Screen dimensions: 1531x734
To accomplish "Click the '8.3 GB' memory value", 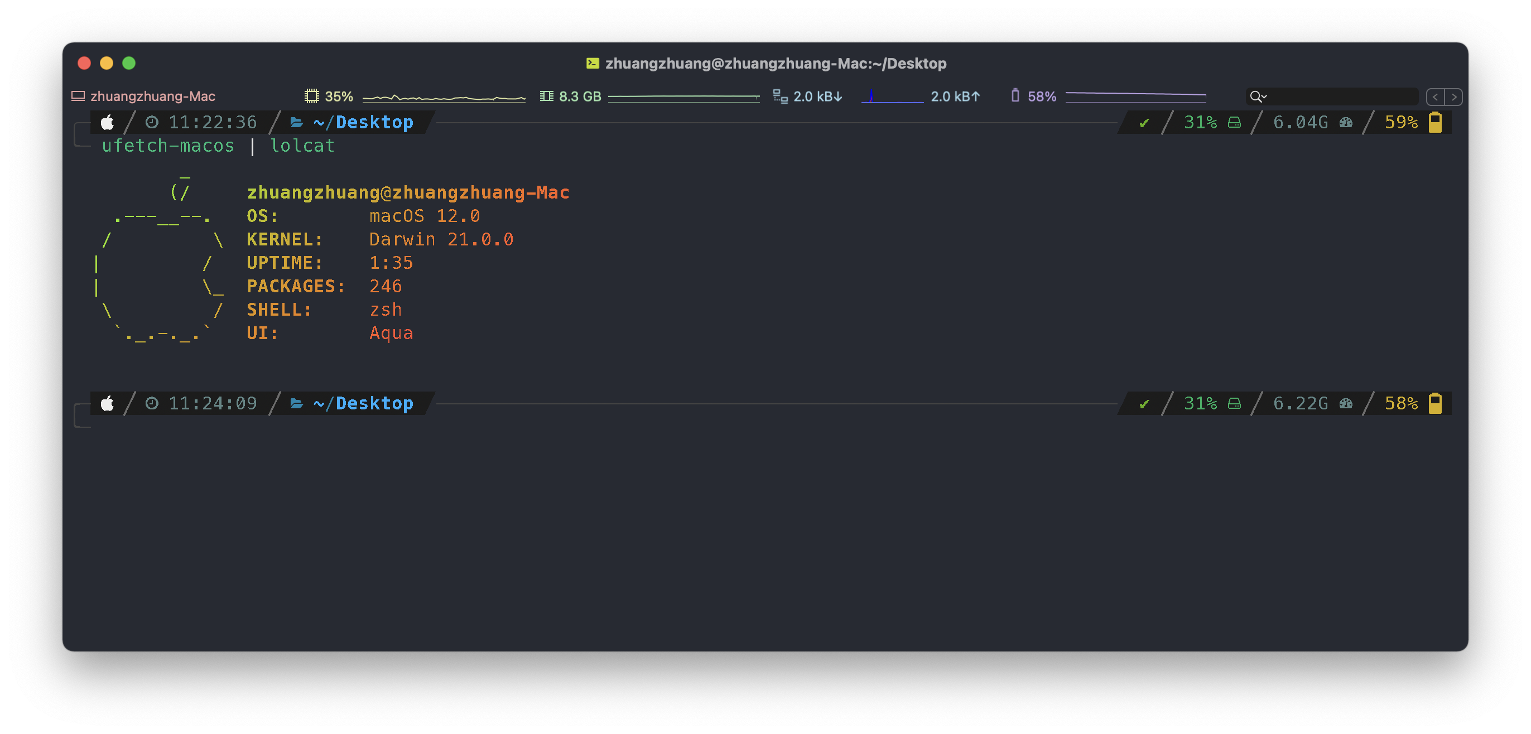I will pyautogui.click(x=580, y=96).
